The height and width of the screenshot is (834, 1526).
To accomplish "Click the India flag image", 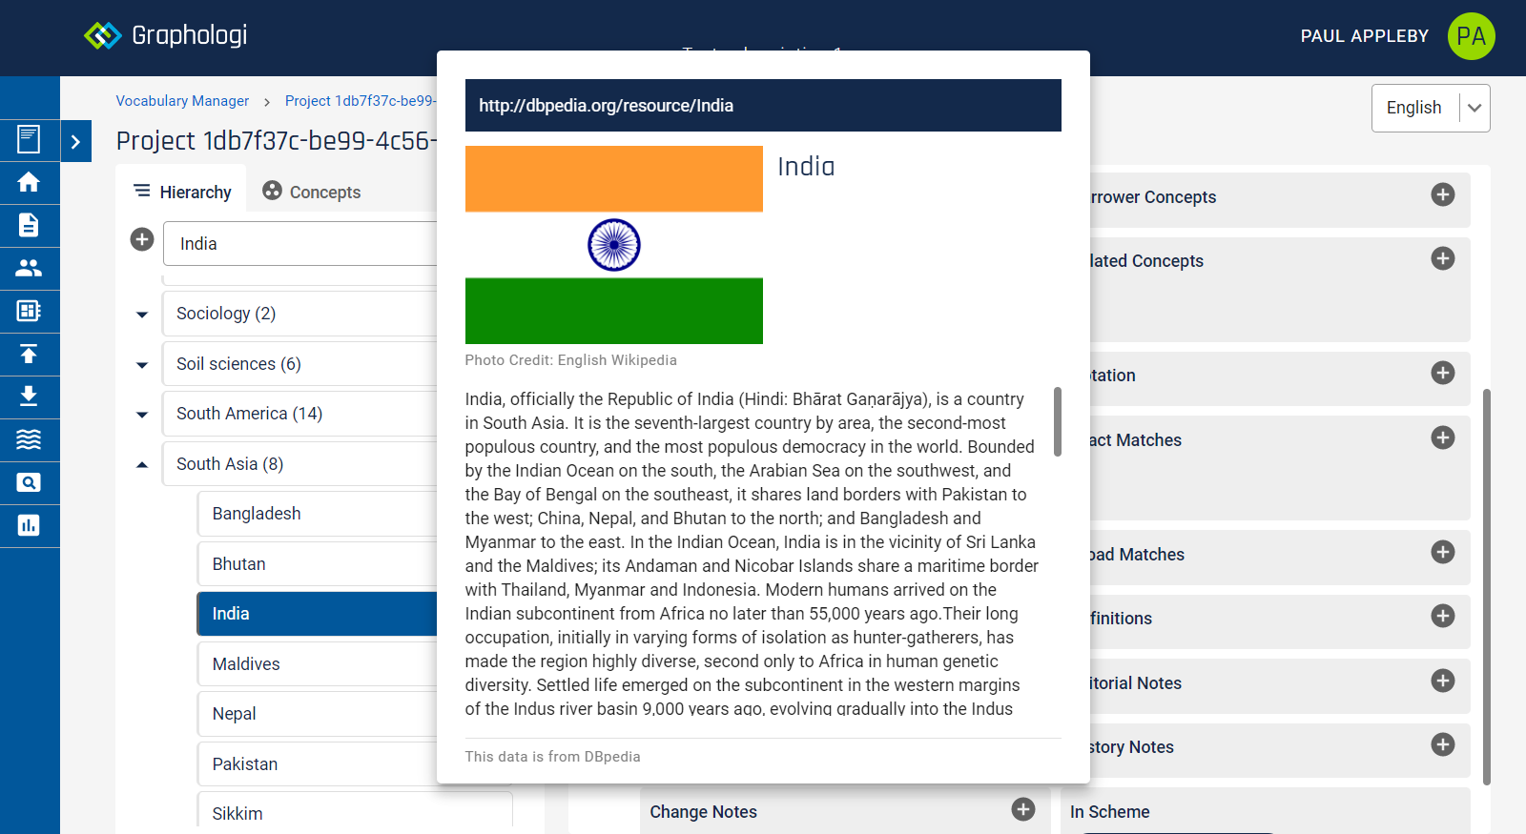I will 614,245.
